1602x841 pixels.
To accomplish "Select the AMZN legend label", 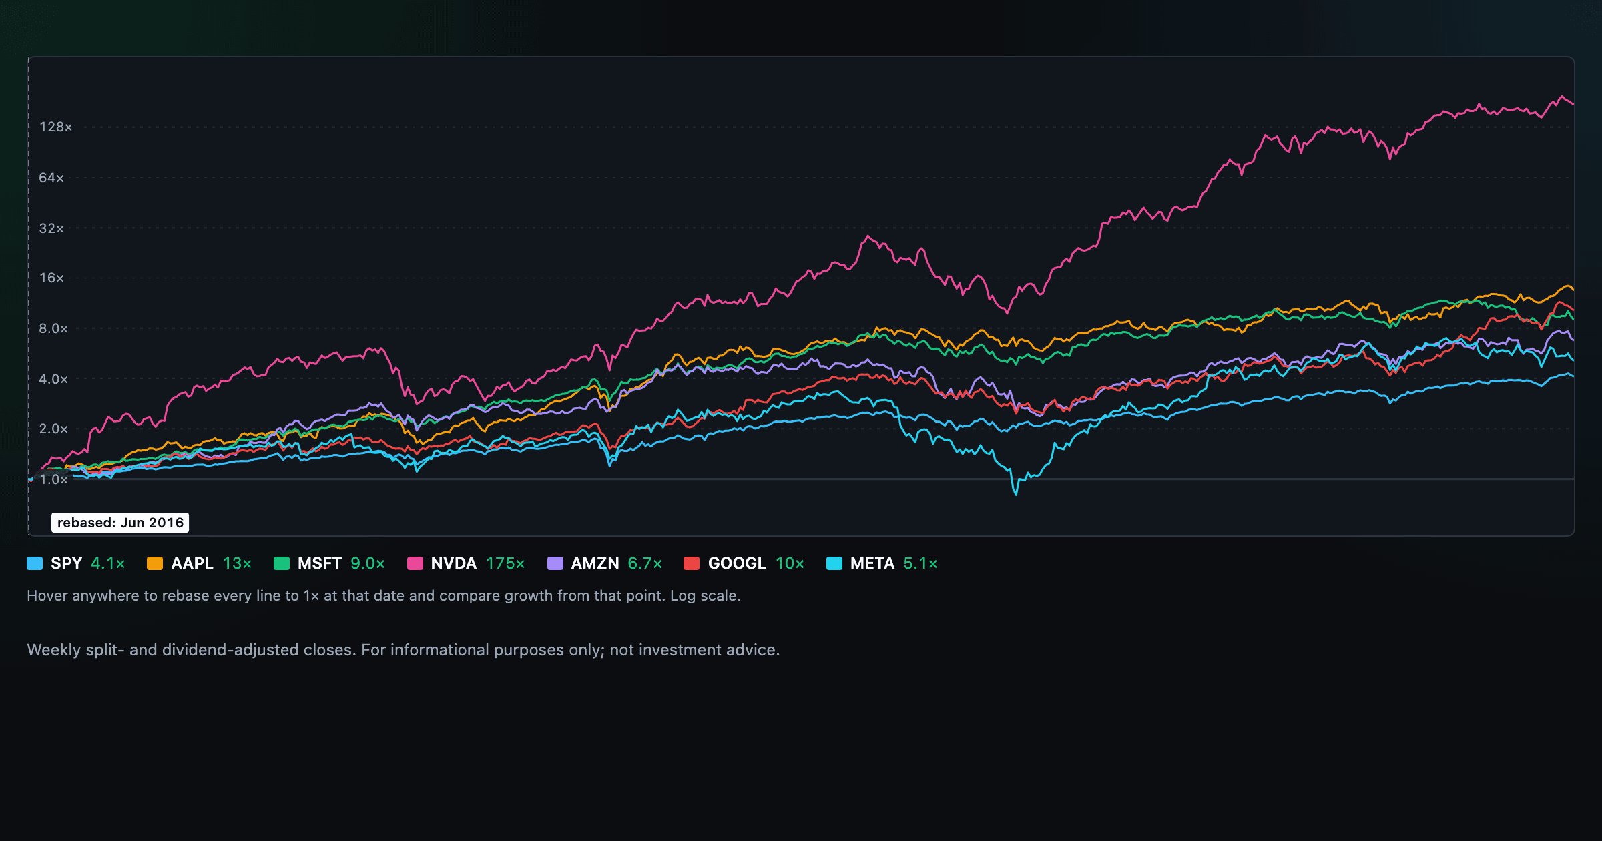I will point(595,563).
